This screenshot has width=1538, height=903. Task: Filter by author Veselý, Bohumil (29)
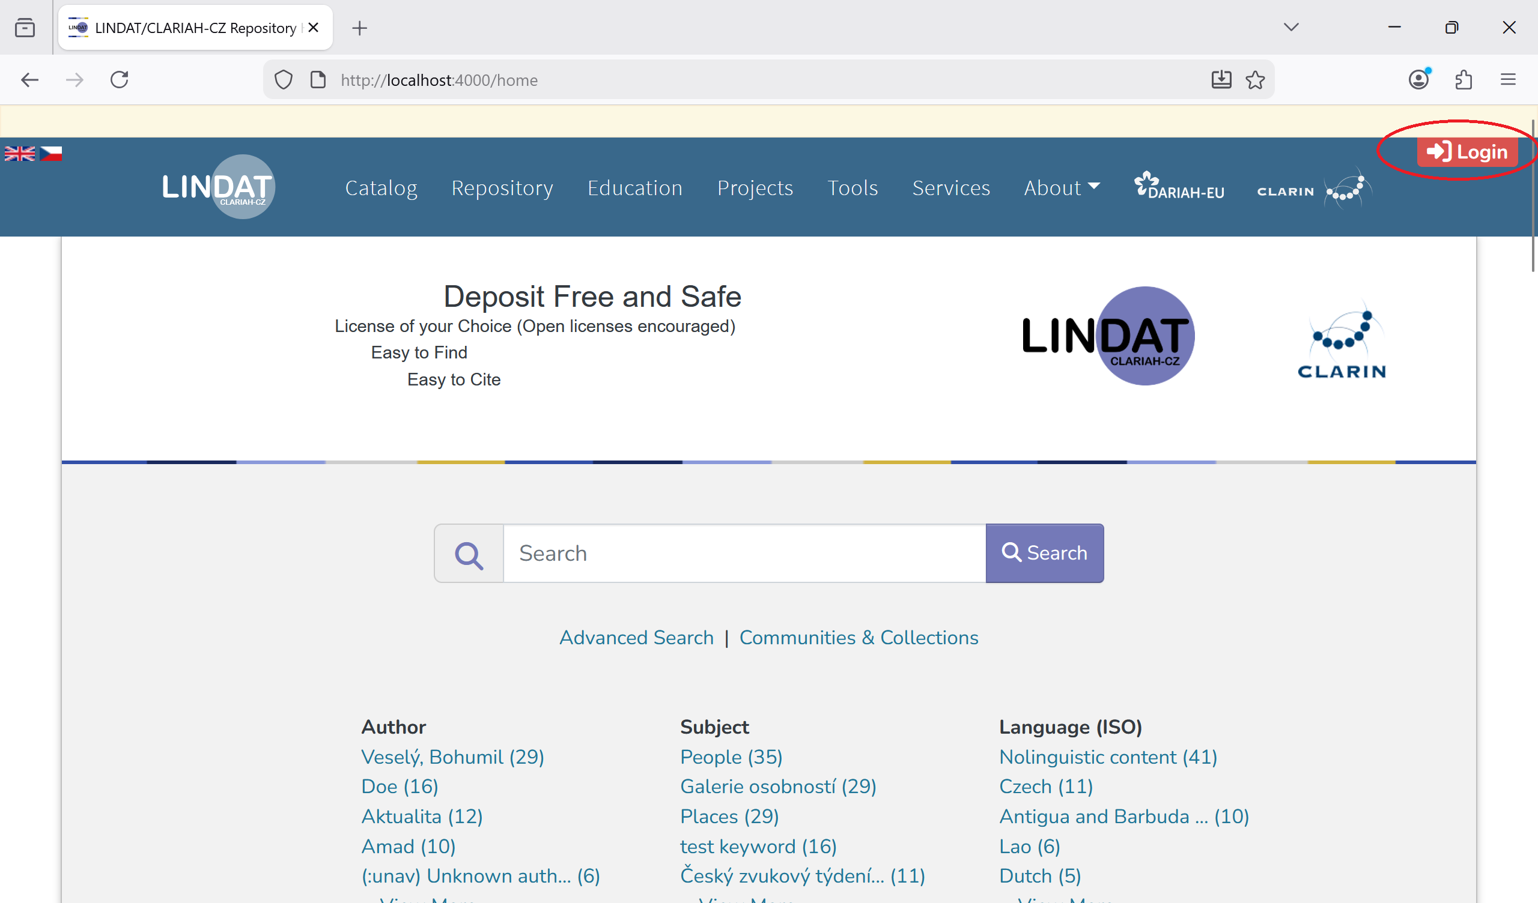pos(452,757)
